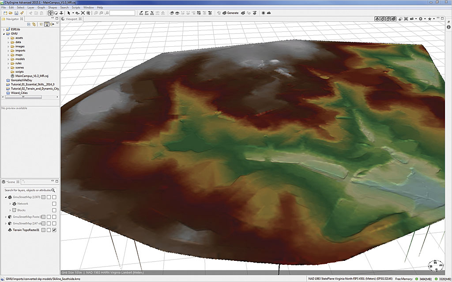Image resolution: width=452 pixels, height=282 pixels.
Task: Uncheck the Terrain TopoRaster31 visibility checkbox
Action: (54, 230)
